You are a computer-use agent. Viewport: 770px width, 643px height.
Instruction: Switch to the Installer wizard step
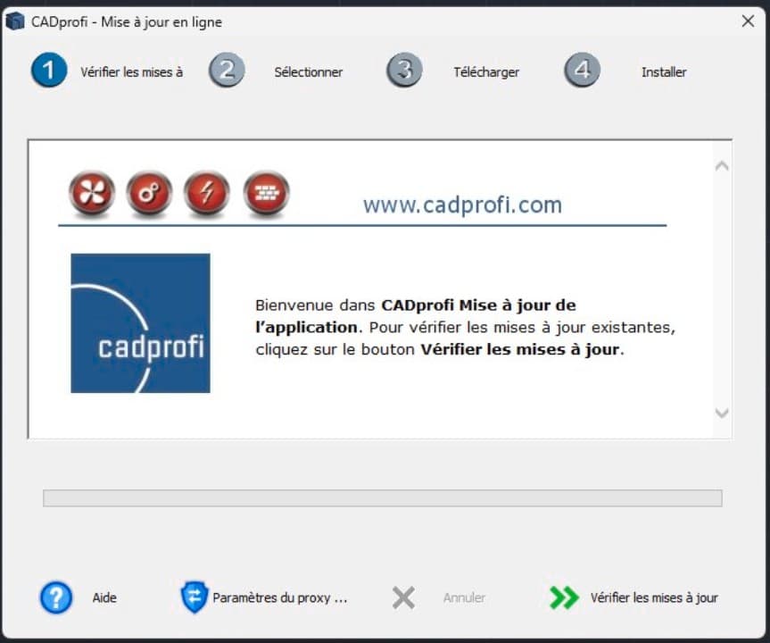click(664, 72)
